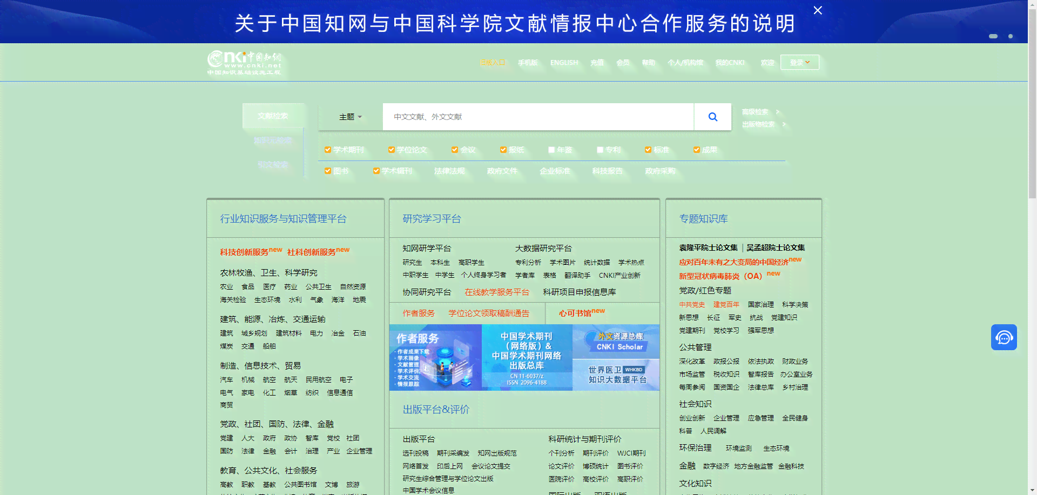Open 企业标准 database link

tap(555, 171)
